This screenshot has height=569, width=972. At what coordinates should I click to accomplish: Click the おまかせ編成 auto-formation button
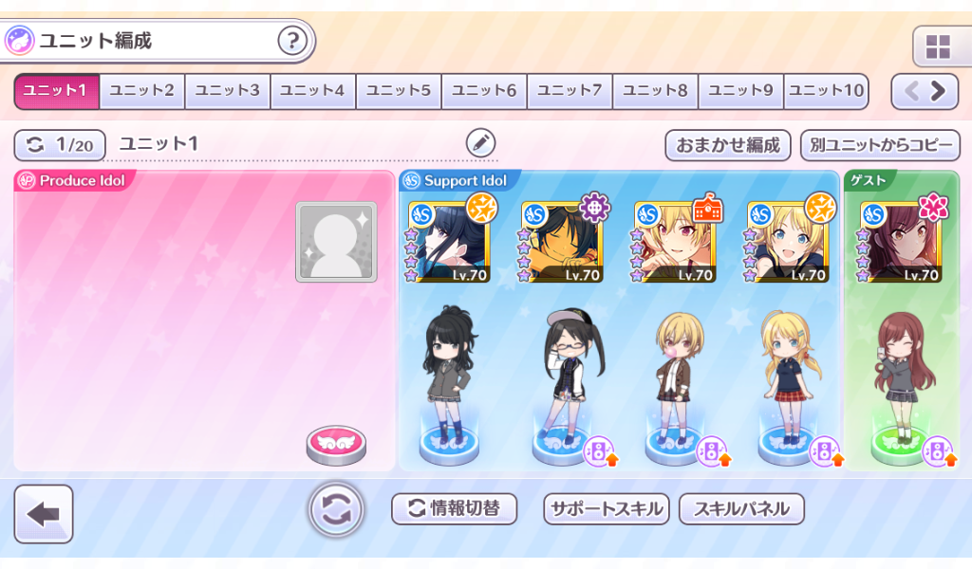(728, 145)
